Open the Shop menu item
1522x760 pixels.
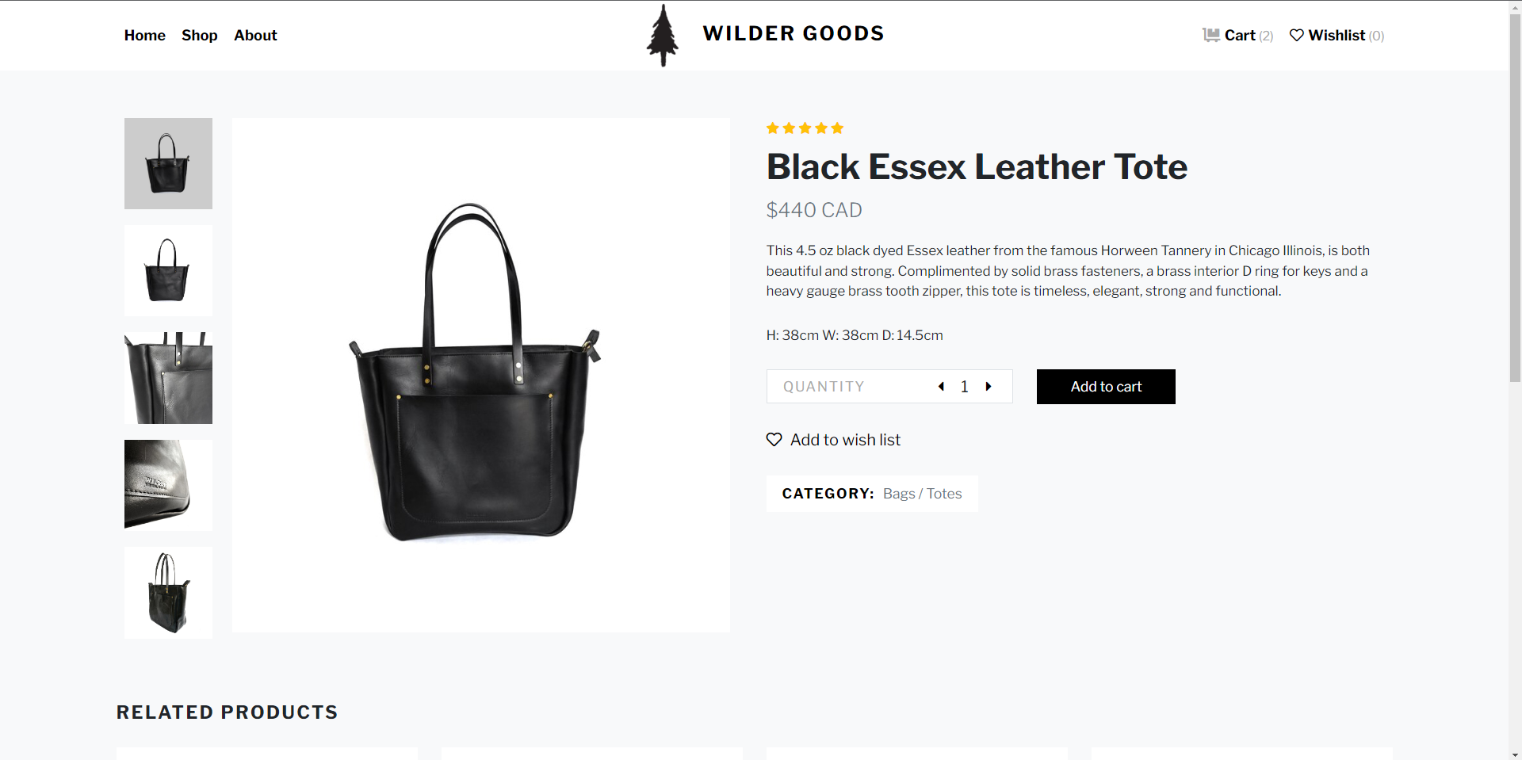[199, 35]
